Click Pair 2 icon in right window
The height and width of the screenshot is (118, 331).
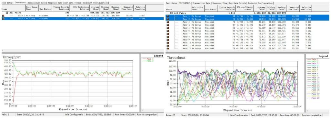pos(168,19)
